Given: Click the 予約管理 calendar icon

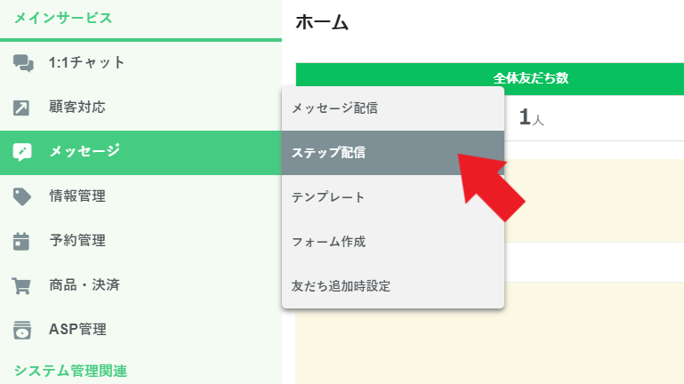Looking at the screenshot, I should coord(21,241).
